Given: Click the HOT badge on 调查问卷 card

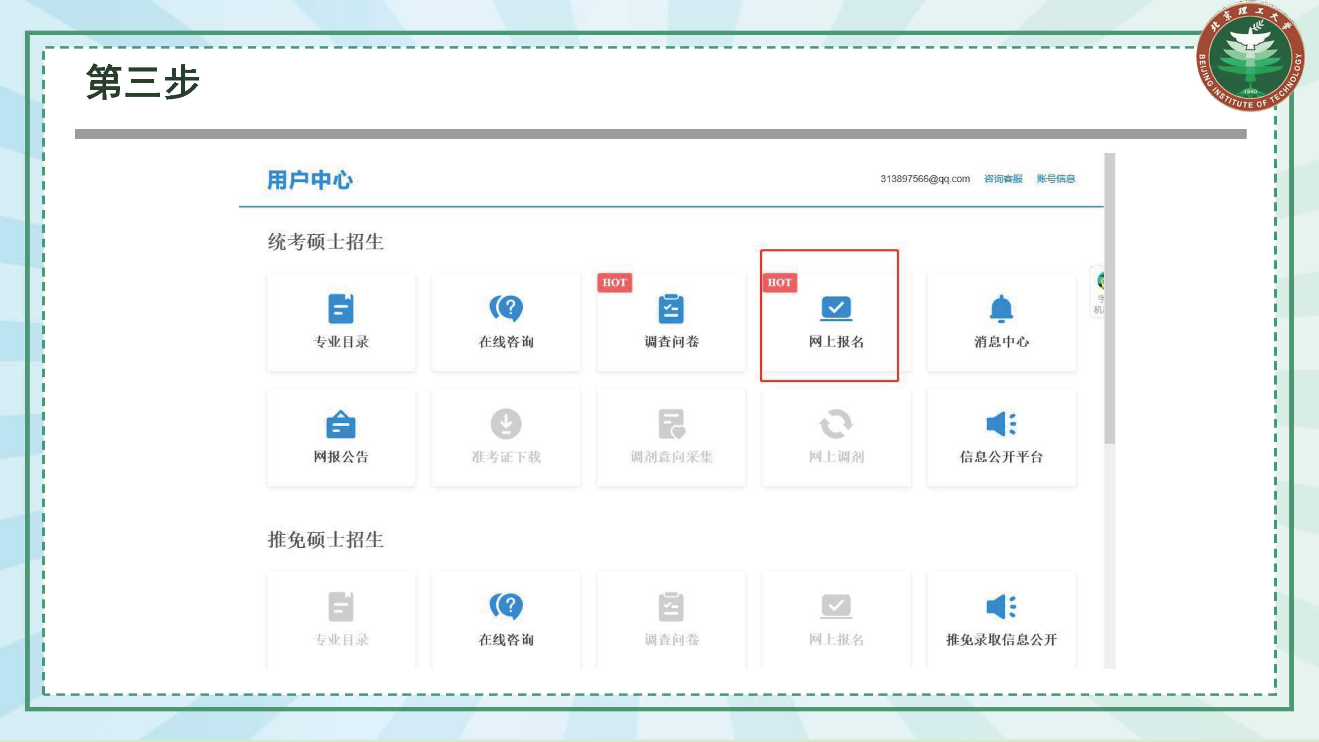Looking at the screenshot, I should pyautogui.click(x=615, y=283).
